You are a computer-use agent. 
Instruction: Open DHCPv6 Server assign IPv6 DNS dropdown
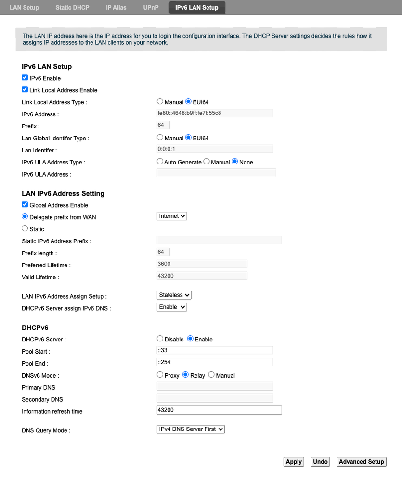pyautogui.click(x=172, y=307)
